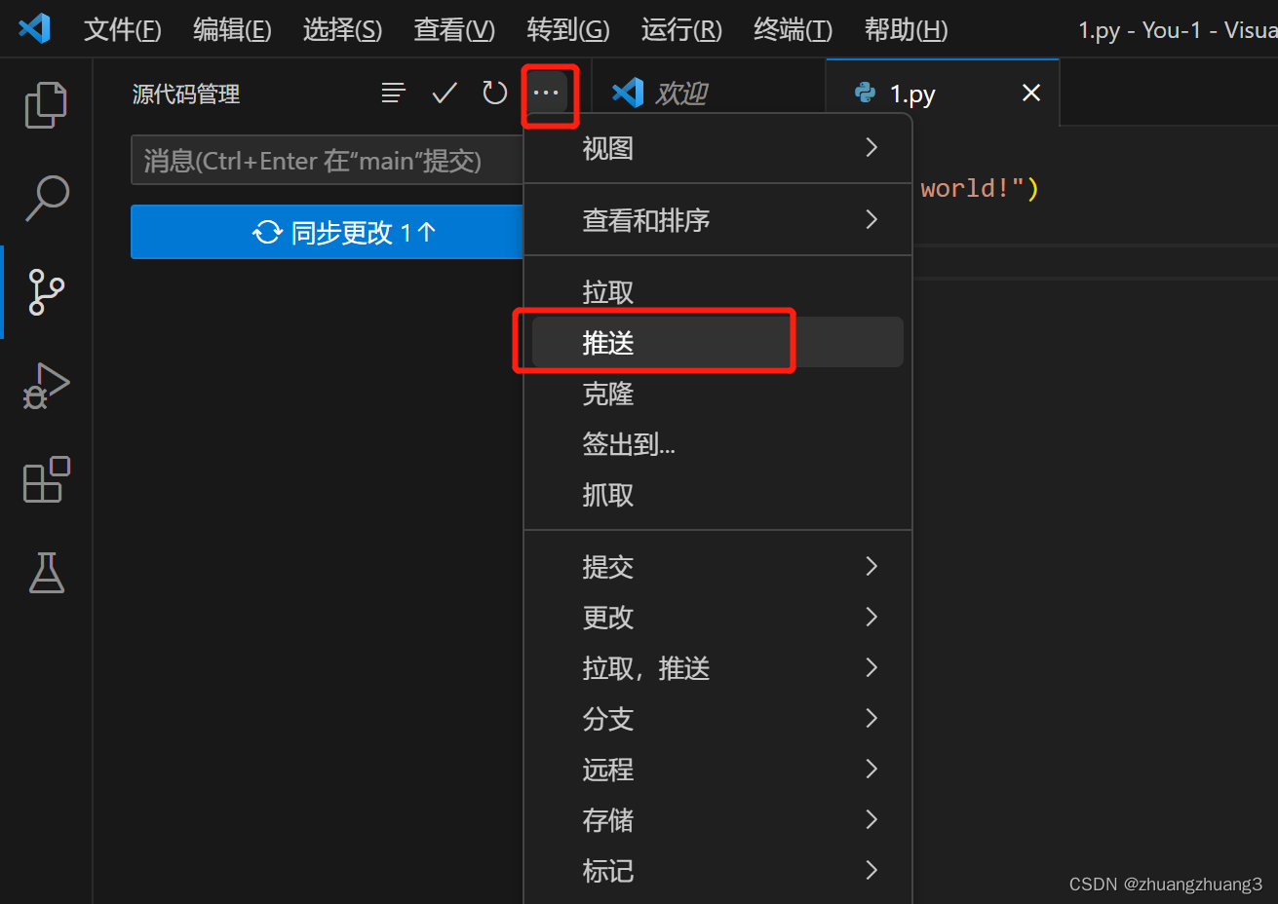Click the Python icon on 1.py tab

(x=865, y=93)
